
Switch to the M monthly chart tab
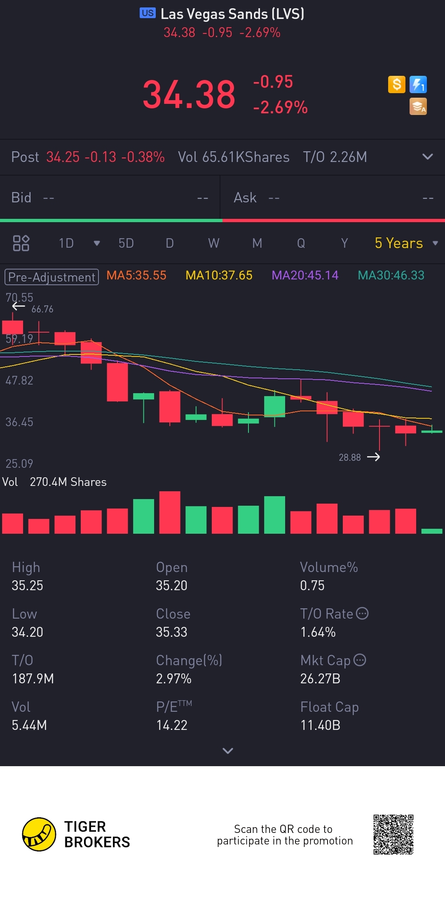pyautogui.click(x=257, y=243)
